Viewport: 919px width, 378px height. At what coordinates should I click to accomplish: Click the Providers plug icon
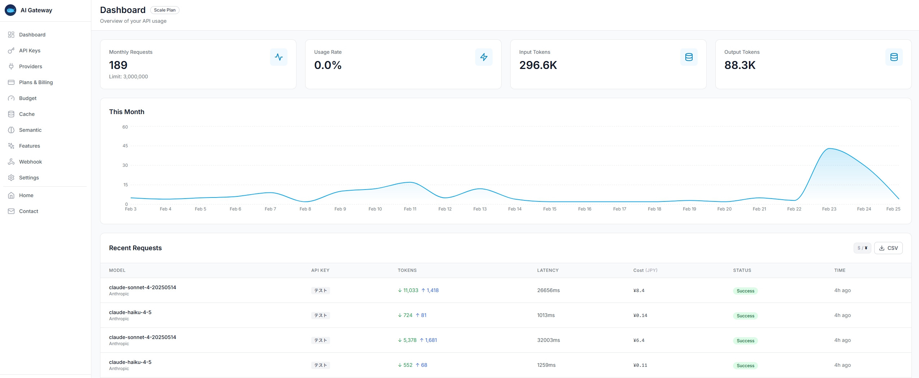11,66
